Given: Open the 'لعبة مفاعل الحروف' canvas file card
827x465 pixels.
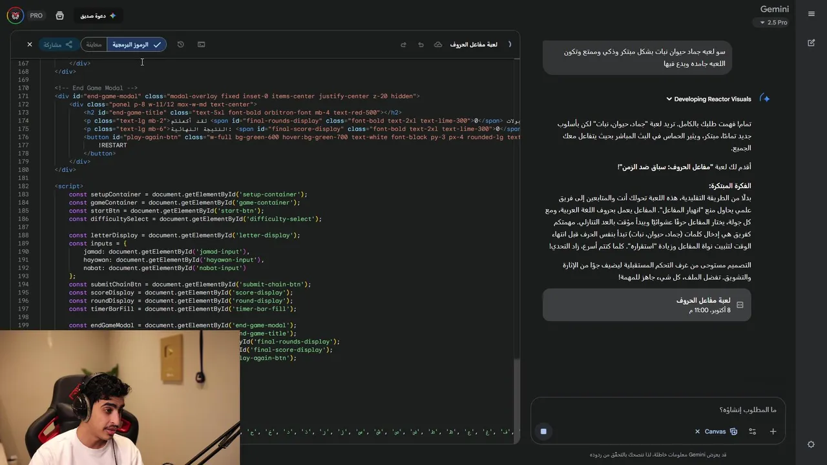Looking at the screenshot, I should [x=647, y=305].
